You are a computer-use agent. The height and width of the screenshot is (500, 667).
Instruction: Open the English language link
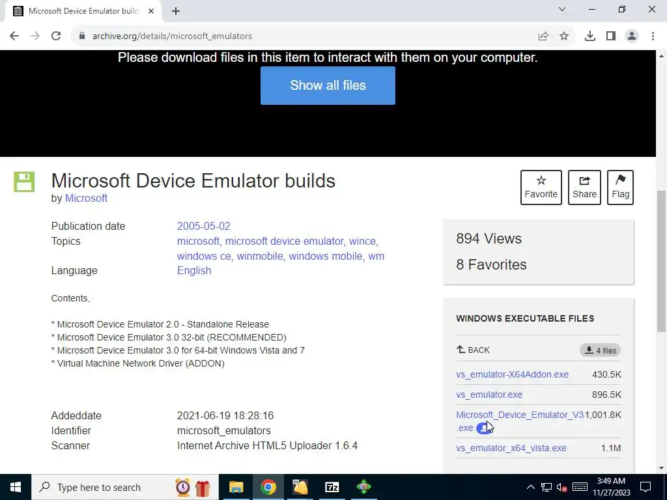pos(194,271)
